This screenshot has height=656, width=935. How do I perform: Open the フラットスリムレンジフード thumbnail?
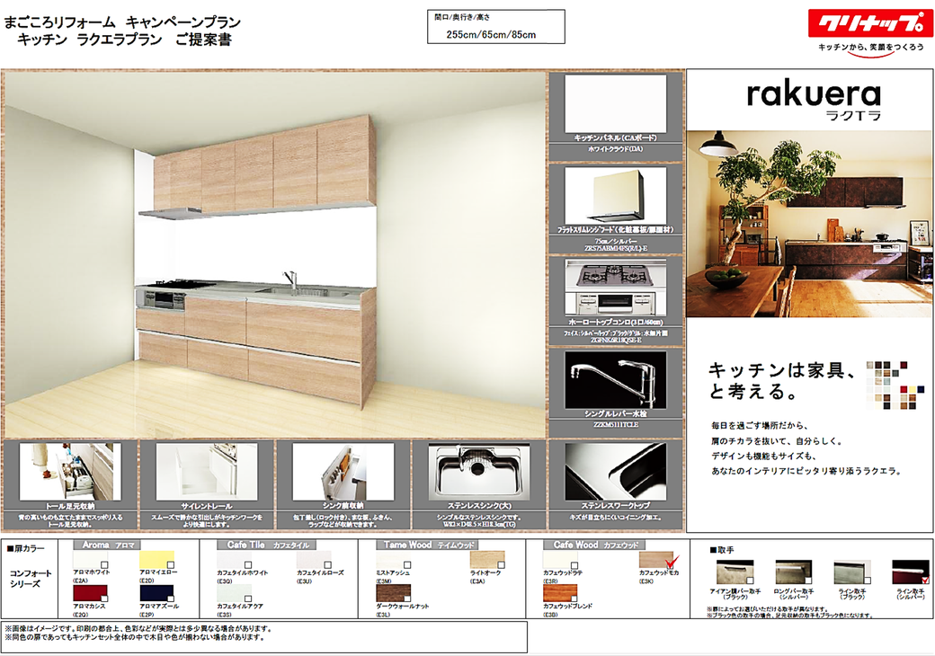[x=615, y=197]
